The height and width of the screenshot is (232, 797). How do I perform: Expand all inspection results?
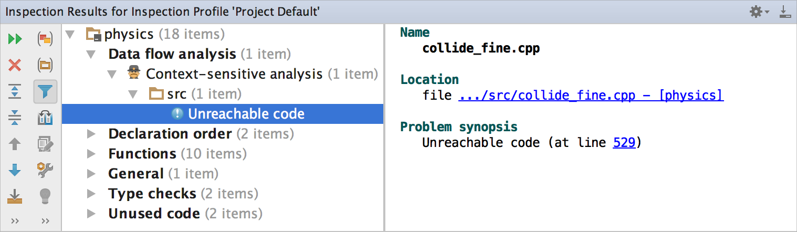point(15,91)
